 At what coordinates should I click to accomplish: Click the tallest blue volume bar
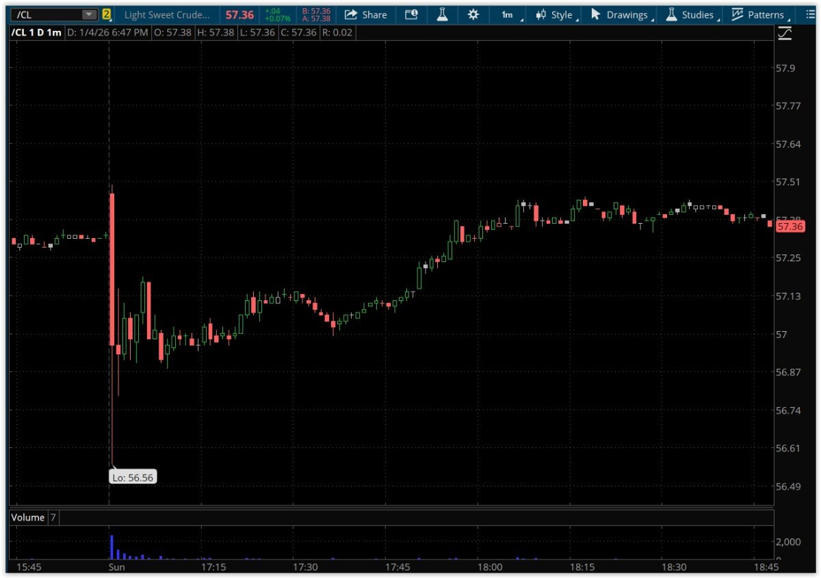(112, 547)
